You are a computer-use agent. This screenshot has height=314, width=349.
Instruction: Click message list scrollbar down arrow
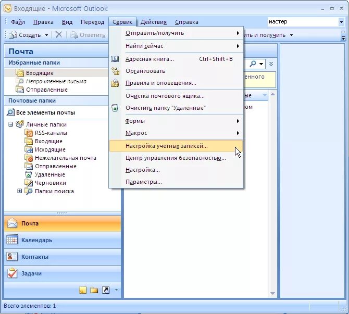point(272,293)
